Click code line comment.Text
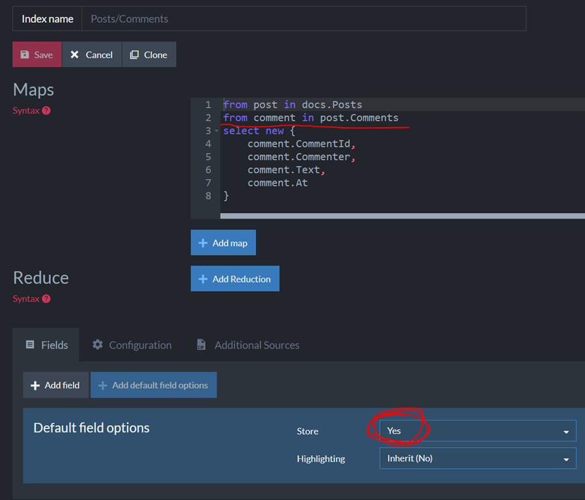Image resolution: width=585 pixels, height=500 pixels. click(x=286, y=170)
